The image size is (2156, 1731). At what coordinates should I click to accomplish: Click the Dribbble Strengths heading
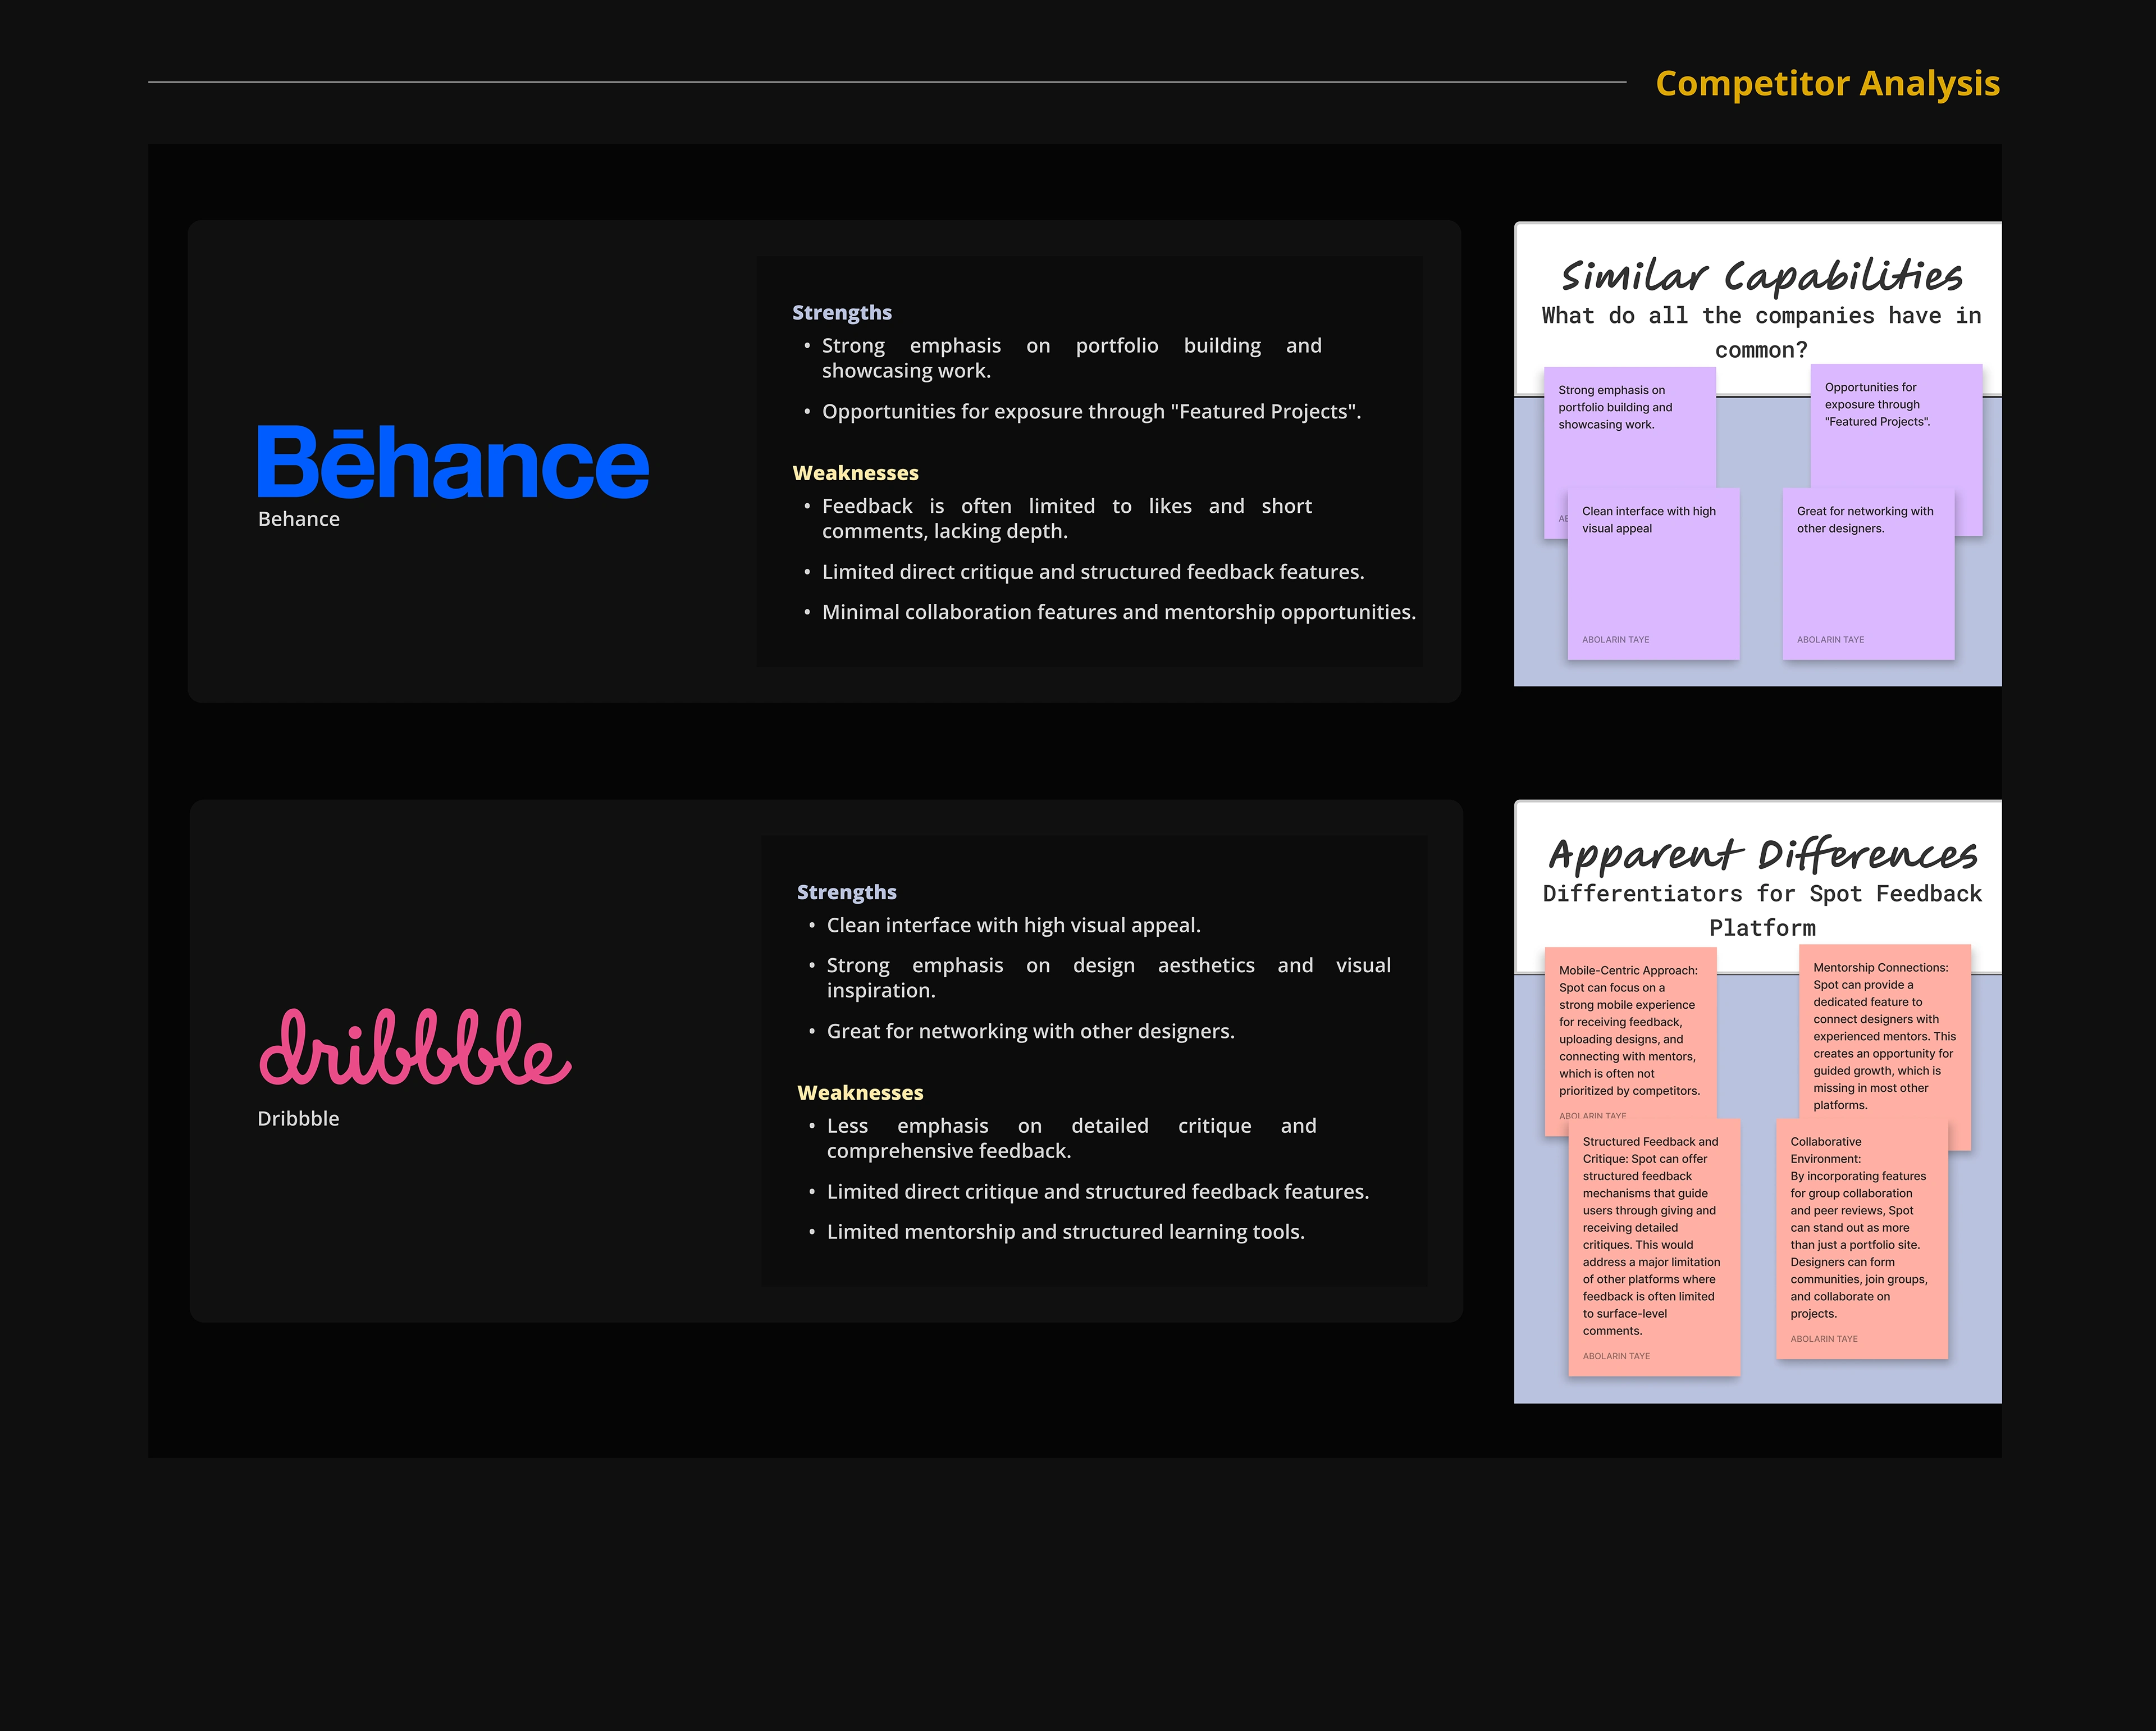pos(846,891)
